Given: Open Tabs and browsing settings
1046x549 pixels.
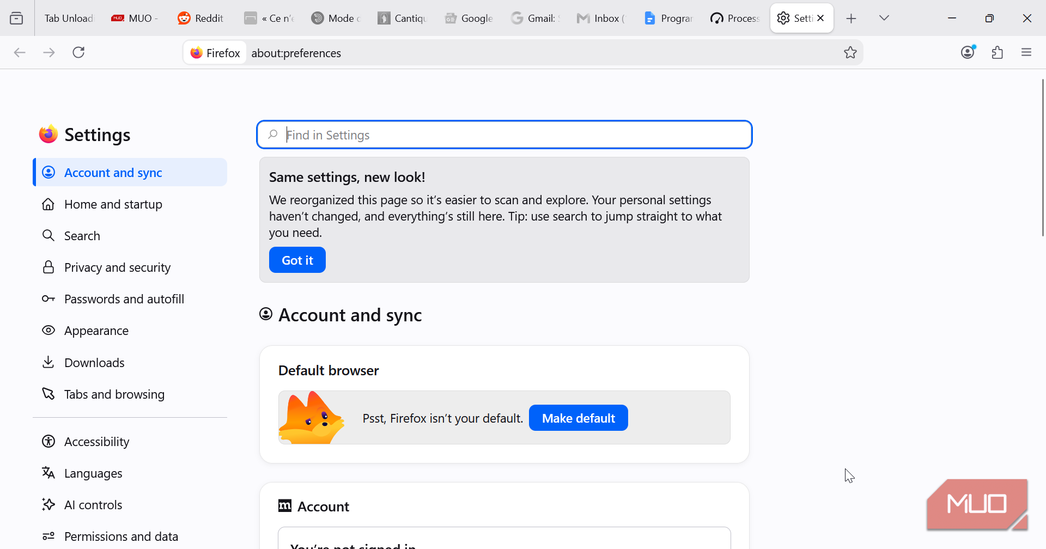Looking at the screenshot, I should click(130, 394).
